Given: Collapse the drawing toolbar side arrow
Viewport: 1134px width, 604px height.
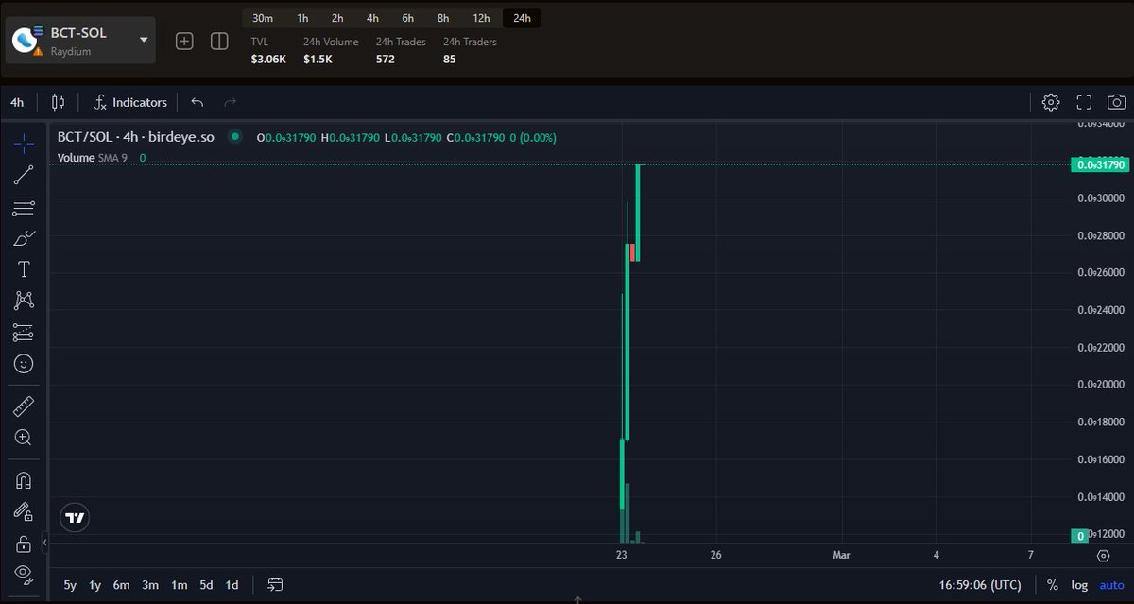Looking at the screenshot, I should coord(46,544).
